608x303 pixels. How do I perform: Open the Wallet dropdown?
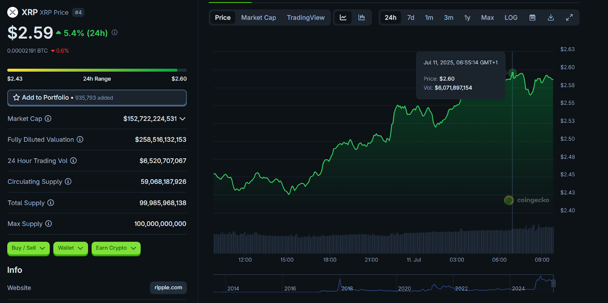click(x=70, y=248)
